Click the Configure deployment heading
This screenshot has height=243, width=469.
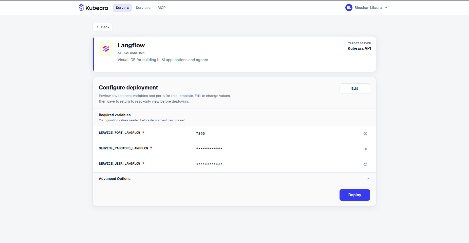pyautogui.click(x=128, y=87)
